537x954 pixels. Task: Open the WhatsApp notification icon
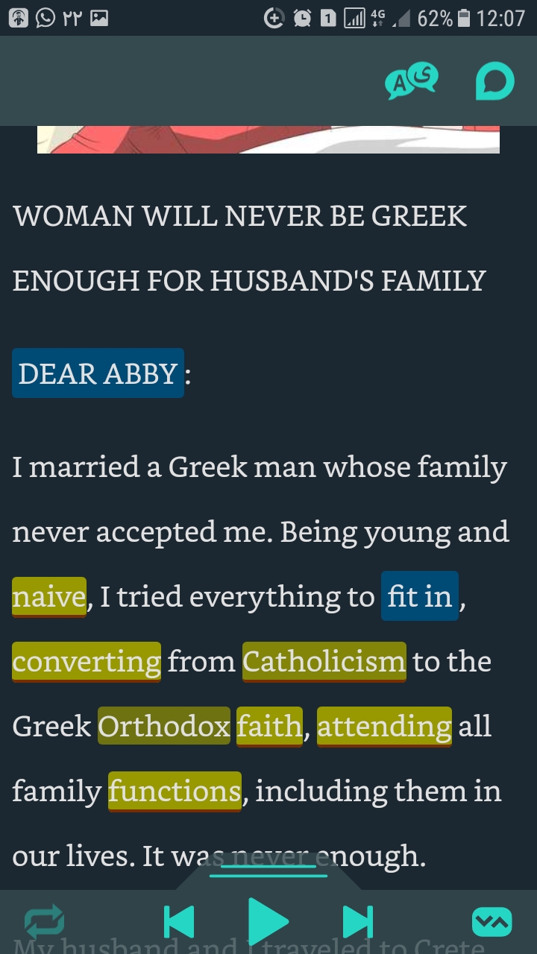(45, 18)
